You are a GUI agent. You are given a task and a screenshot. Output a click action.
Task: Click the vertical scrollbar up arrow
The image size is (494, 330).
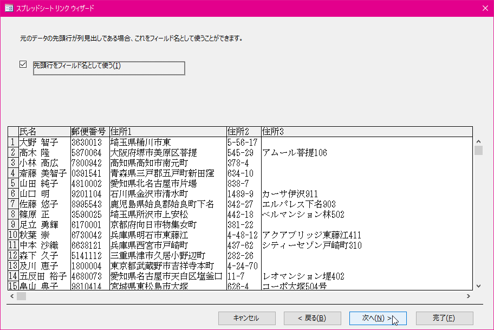tap(479, 141)
